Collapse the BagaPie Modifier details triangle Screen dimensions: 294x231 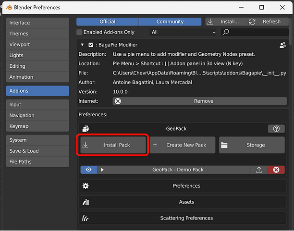(x=83, y=45)
